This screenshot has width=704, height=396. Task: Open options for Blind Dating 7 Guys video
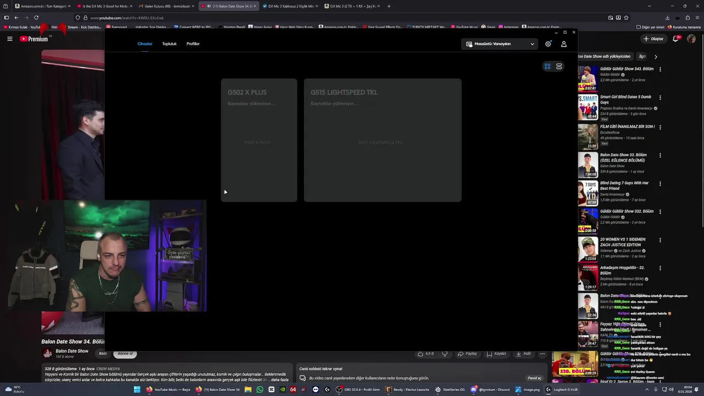click(x=660, y=183)
